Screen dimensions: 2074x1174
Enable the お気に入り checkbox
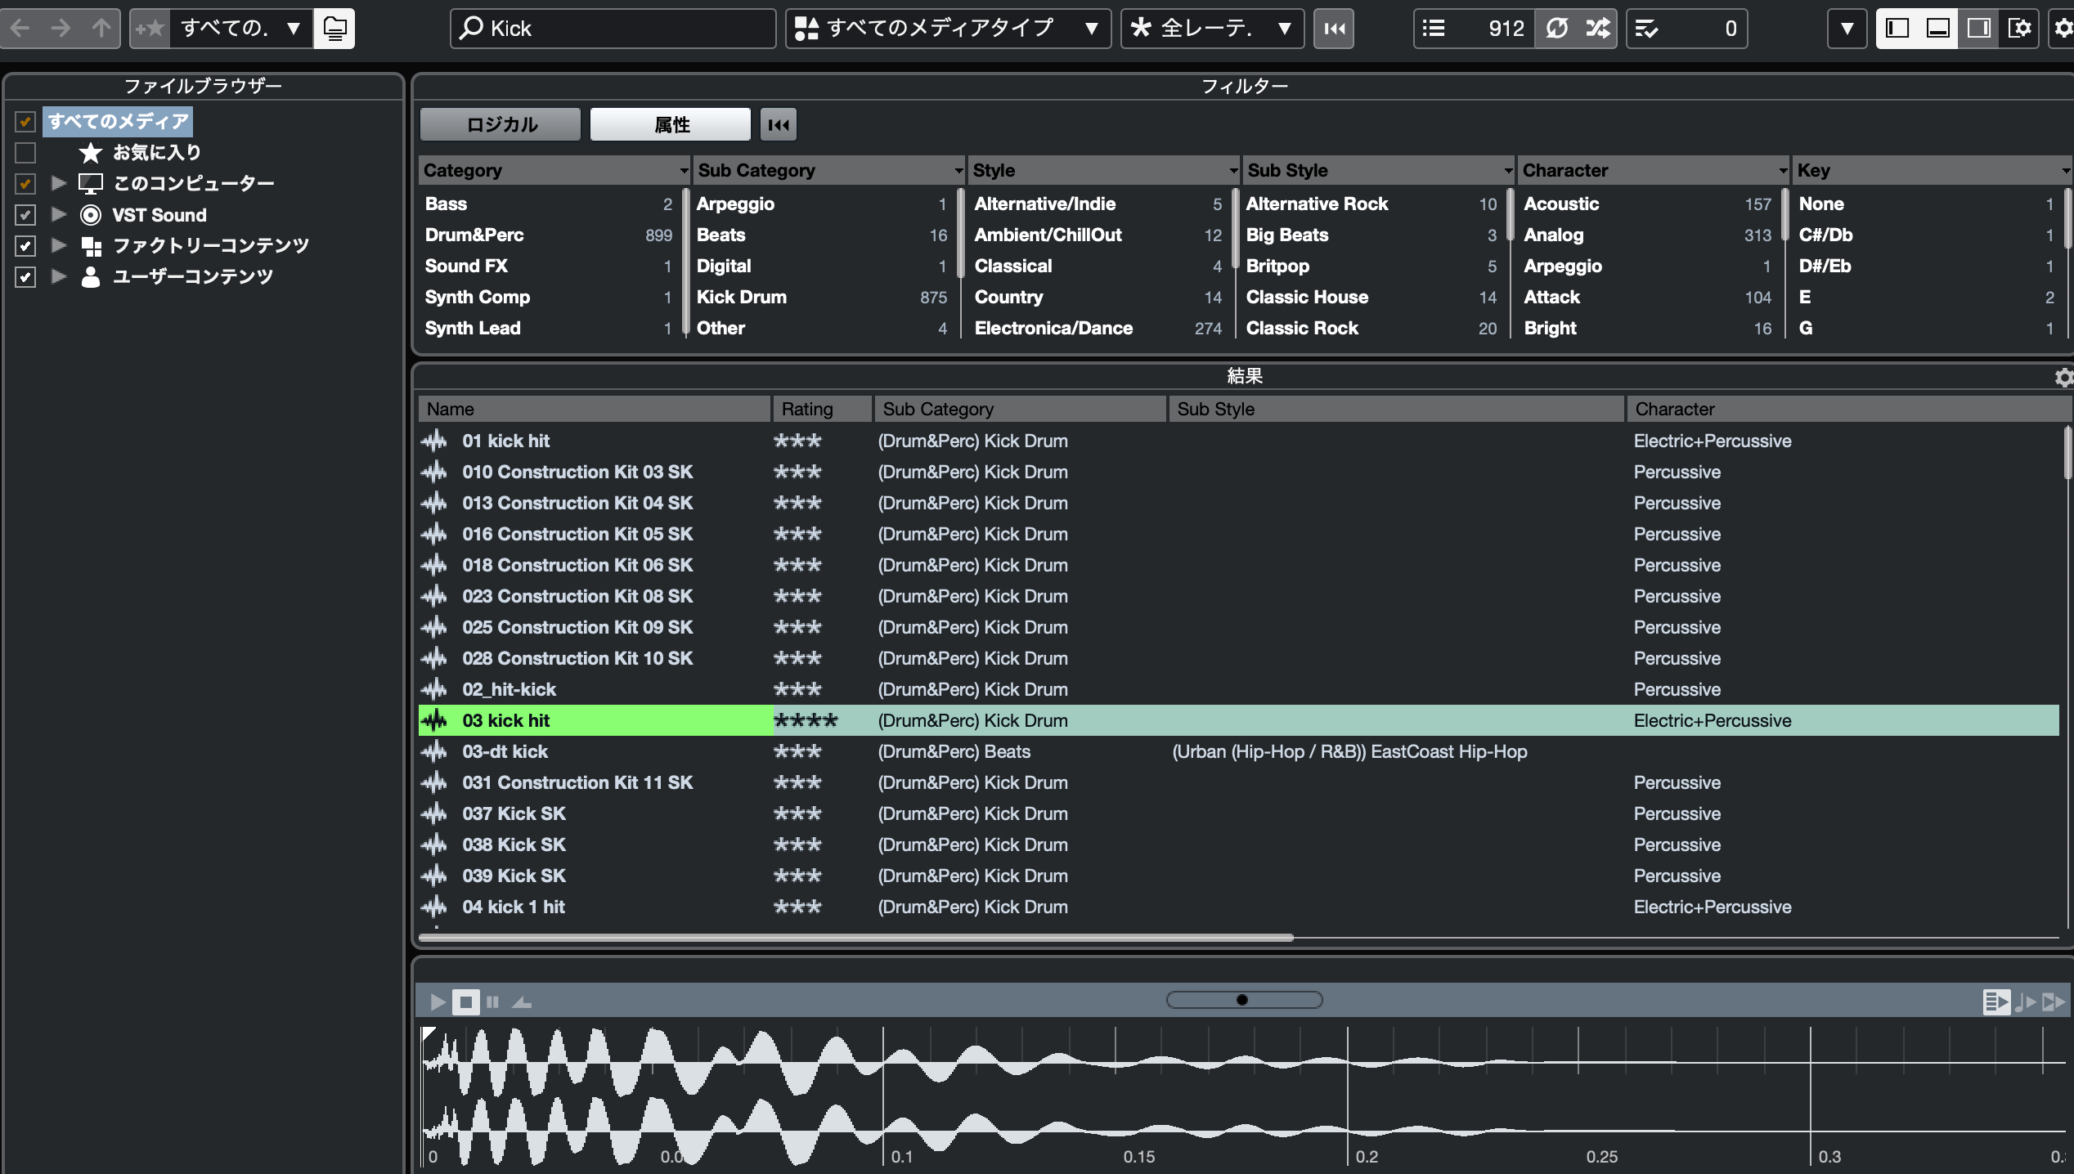pos(25,153)
